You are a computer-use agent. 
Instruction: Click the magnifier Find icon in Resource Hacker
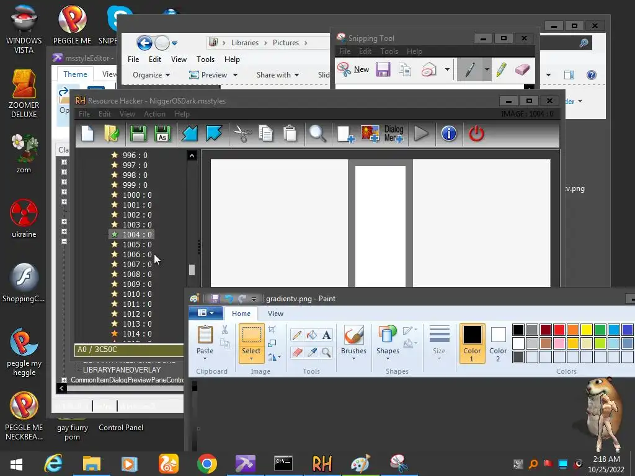tap(317, 134)
